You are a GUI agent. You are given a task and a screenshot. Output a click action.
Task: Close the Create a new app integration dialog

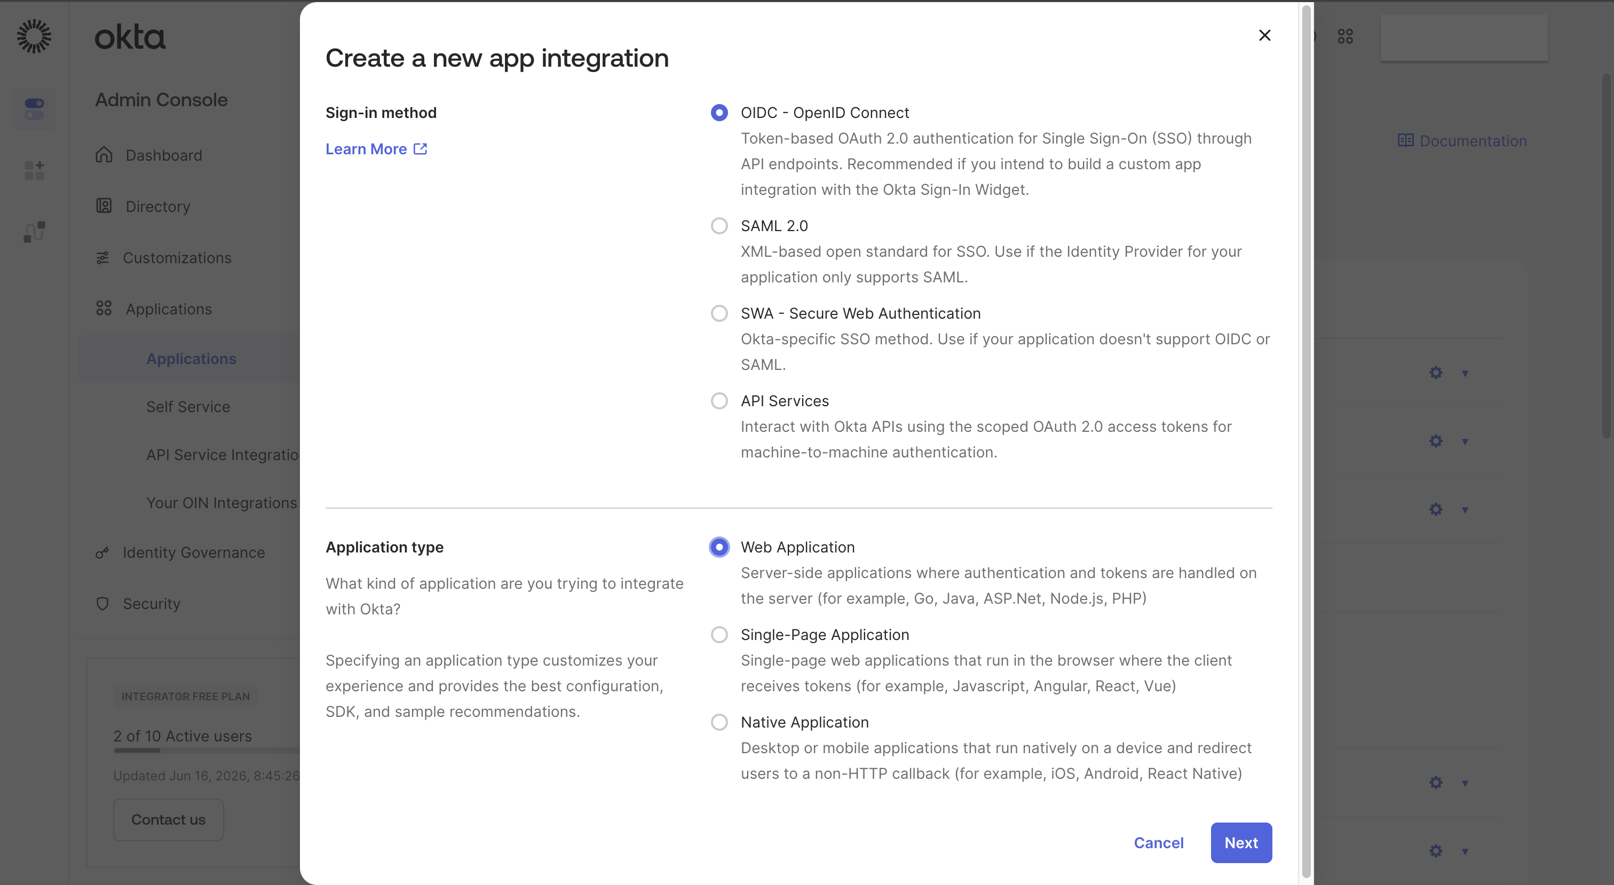pos(1265,36)
